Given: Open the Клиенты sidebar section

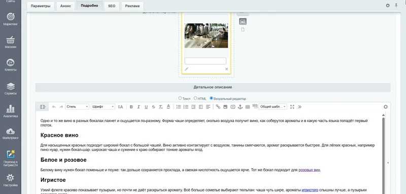Looking at the screenshot, I should pos(10,65).
